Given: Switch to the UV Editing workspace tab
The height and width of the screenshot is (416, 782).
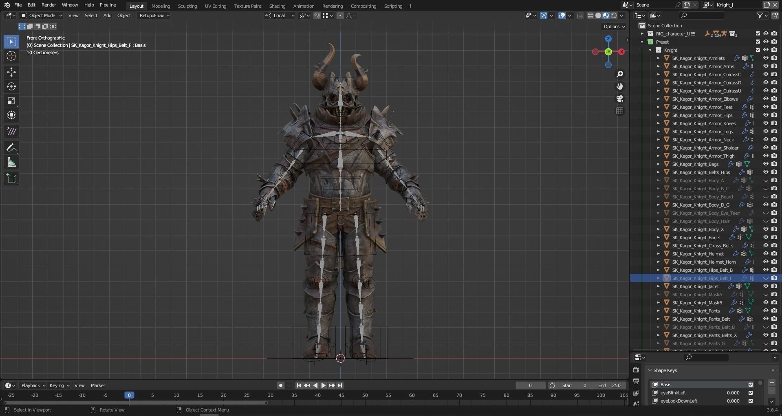Looking at the screenshot, I should click(215, 6).
